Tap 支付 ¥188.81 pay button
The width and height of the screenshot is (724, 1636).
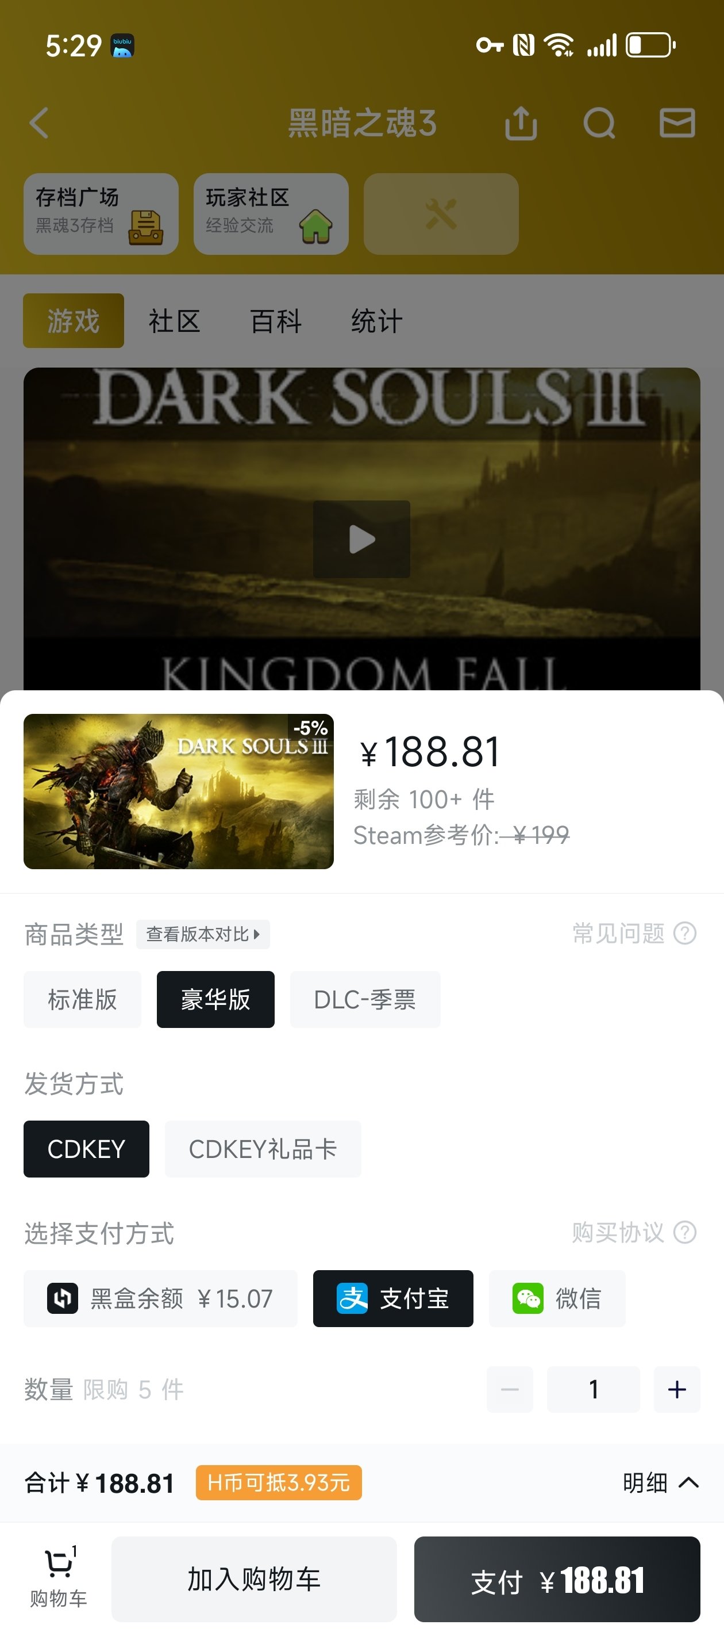click(557, 1579)
